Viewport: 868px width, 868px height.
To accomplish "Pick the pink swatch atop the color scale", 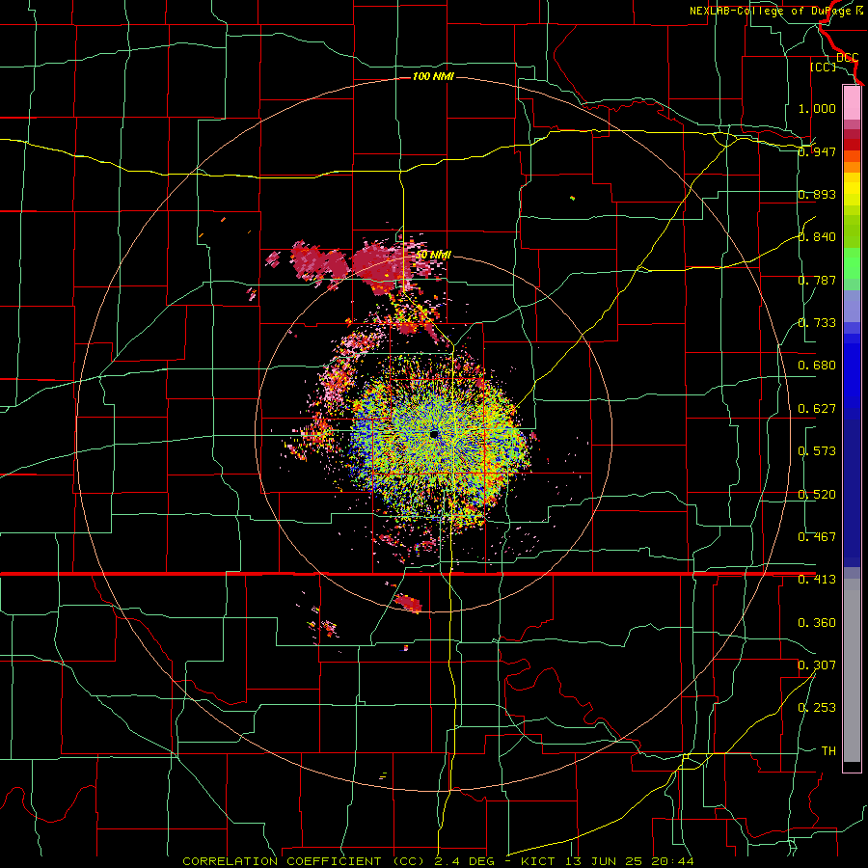I will pyautogui.click(x=852, y=102).
